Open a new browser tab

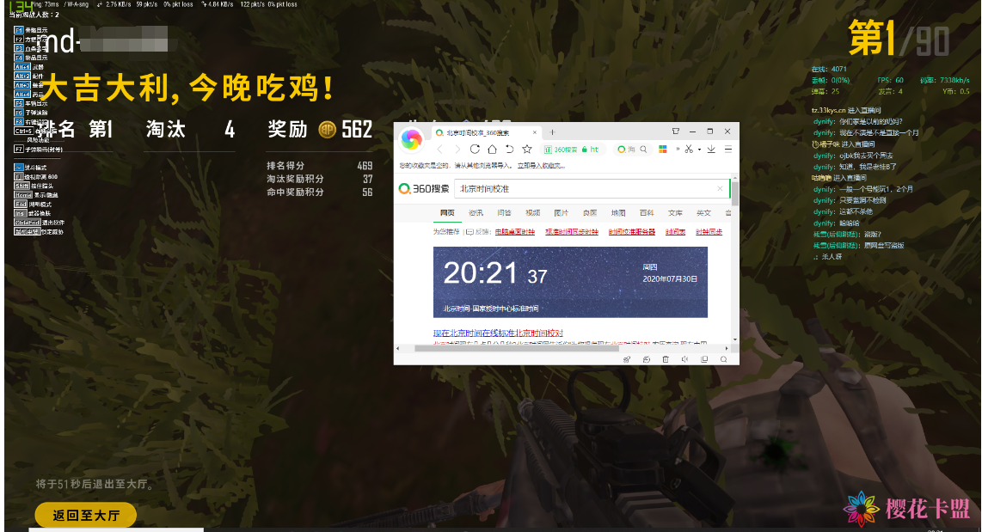pos(552,131)
